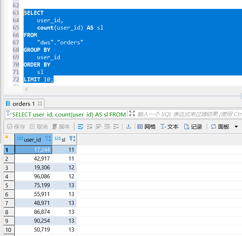Viewport: 242px width, 236px height.
Task: Switch to 网格 grid view
Action: coord(146,127)
